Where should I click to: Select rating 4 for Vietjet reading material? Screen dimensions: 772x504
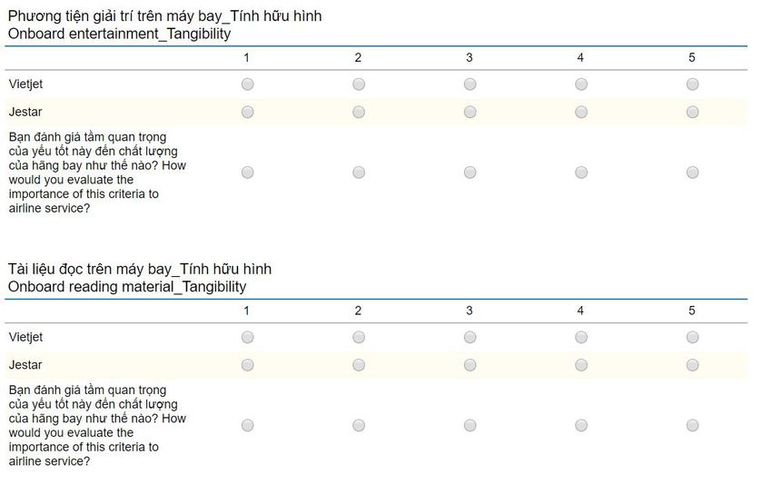[x=581, y=338]
